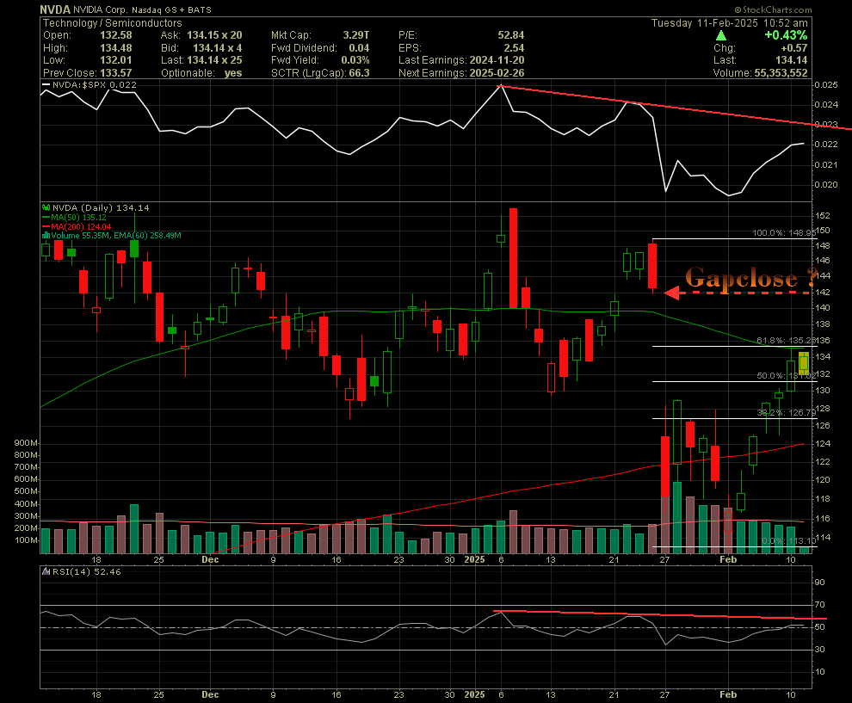Select the Open value 132.58
Viewport: 852px width, 703px height.
point(115,35)
